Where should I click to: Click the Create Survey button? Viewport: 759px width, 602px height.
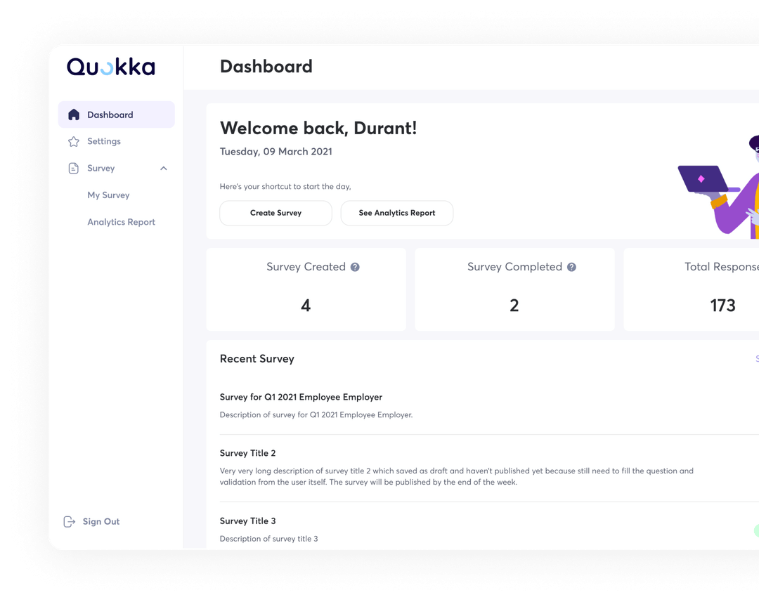tap(275, 213)
